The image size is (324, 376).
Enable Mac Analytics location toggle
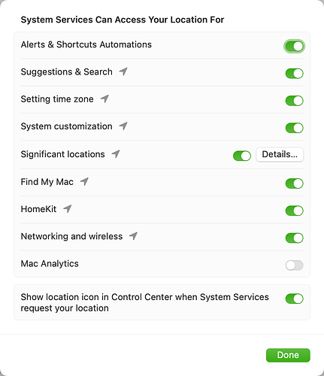[294, 265]
